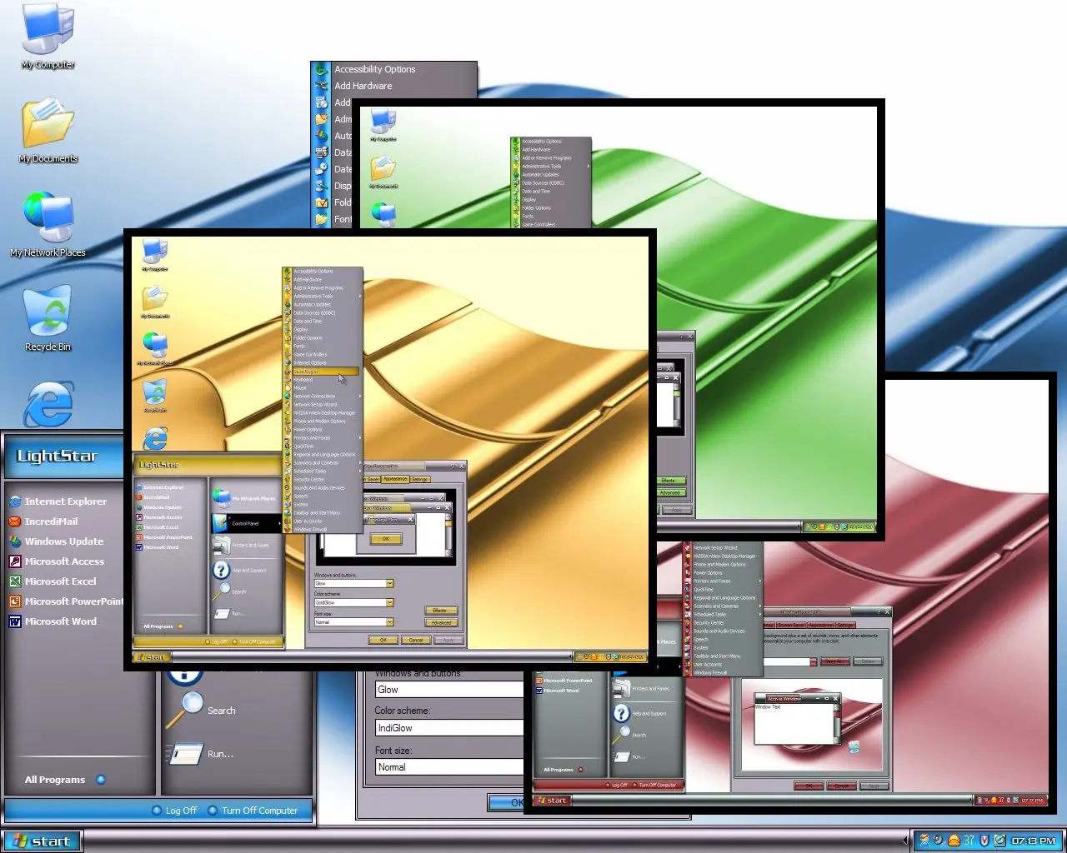Click the Windows Update icon in start menu
1067x853 pixels.
click(15, 541)
